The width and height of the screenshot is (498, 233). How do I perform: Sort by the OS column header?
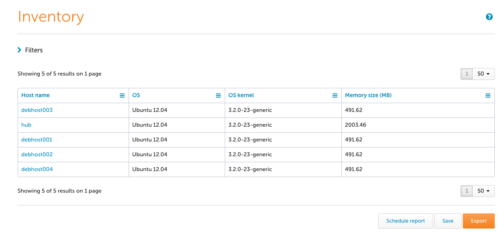point(136,96)
